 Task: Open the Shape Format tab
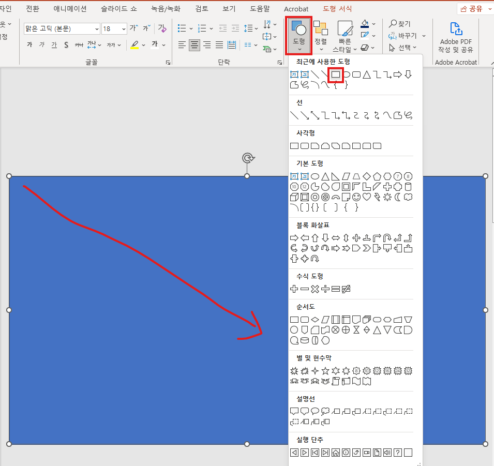[337, 9]
